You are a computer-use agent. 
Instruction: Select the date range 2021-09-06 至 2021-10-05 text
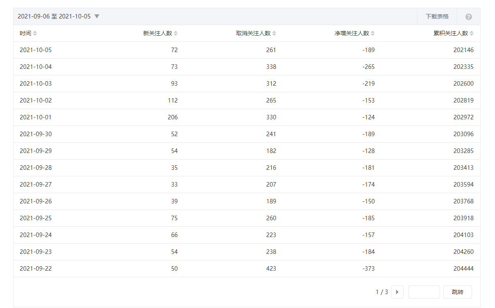pyautogui.click(x=54, y=16)
